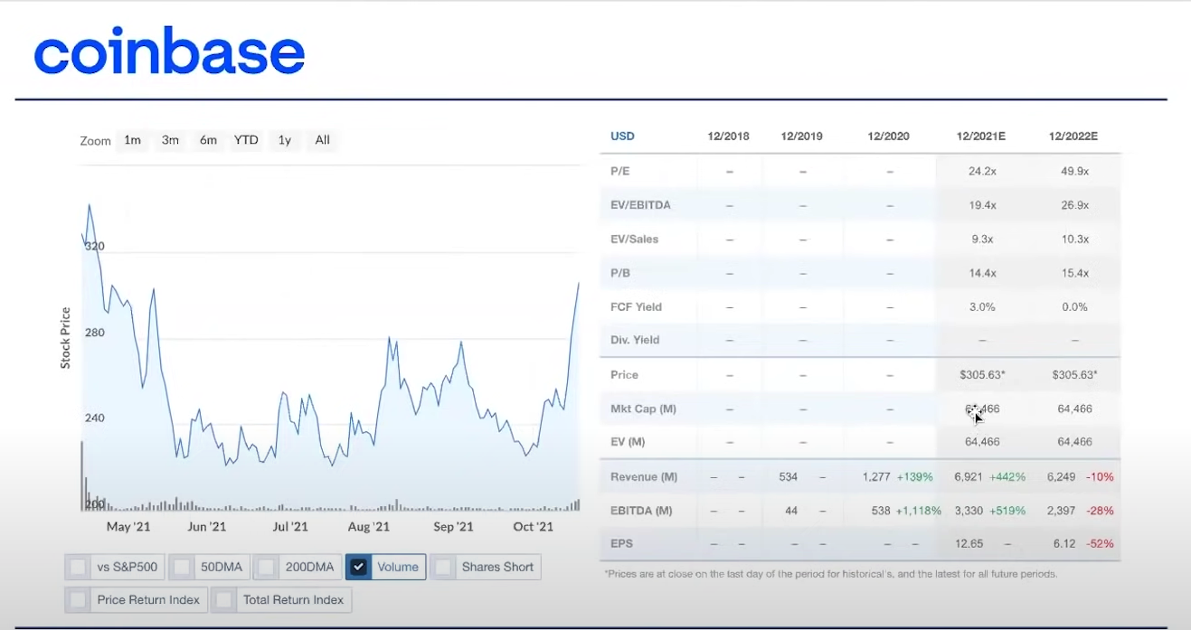The width and height of the screenshot is (1191, 630).
Task: Toggle the 200DMA checkbox
Action: pyautogui.click(x=267, y=567)
